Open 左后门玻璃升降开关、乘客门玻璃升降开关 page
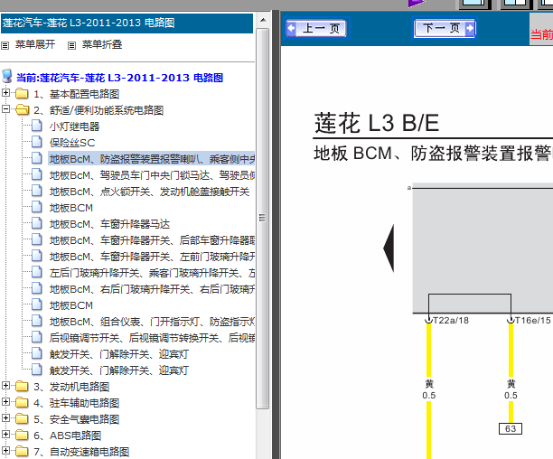The image size is (553, 459). point(152,273)
